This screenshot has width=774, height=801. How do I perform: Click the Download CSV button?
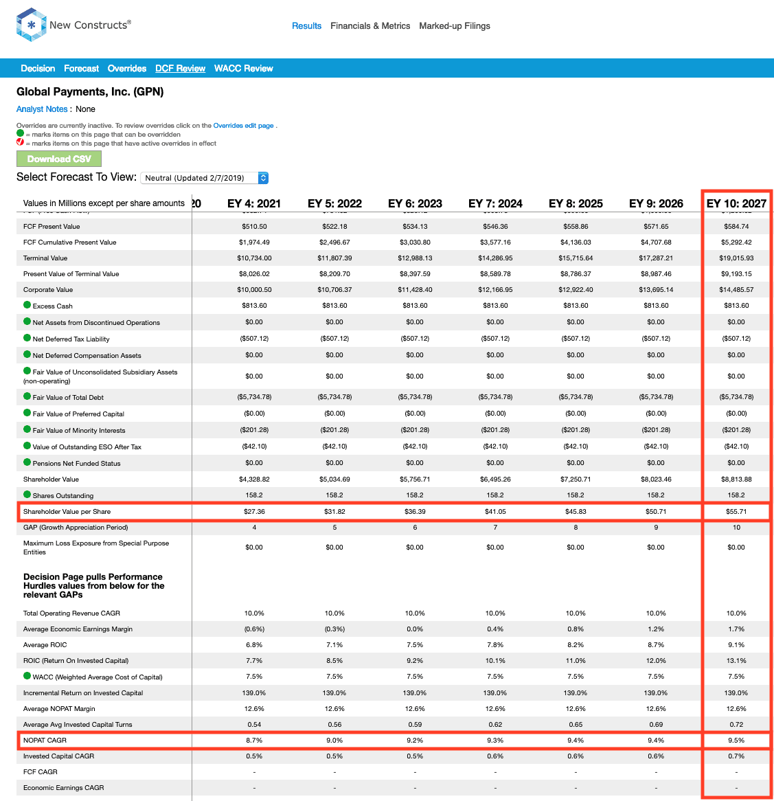[58, 159]
